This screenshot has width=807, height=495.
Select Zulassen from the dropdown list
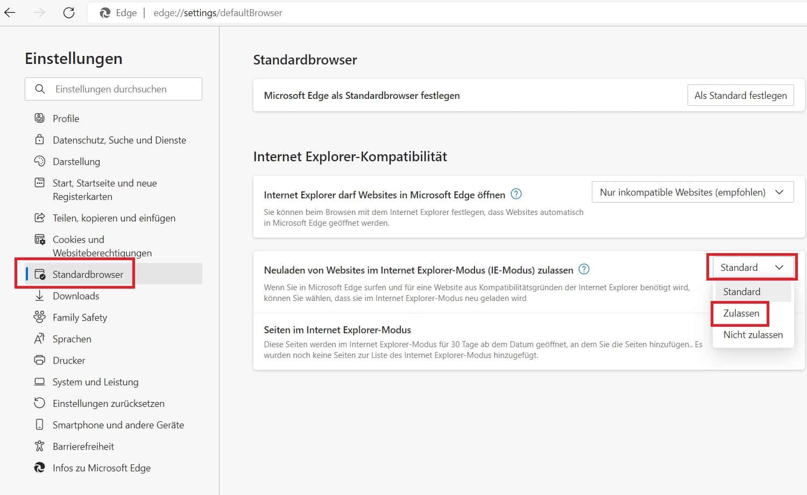coord(741,313)
